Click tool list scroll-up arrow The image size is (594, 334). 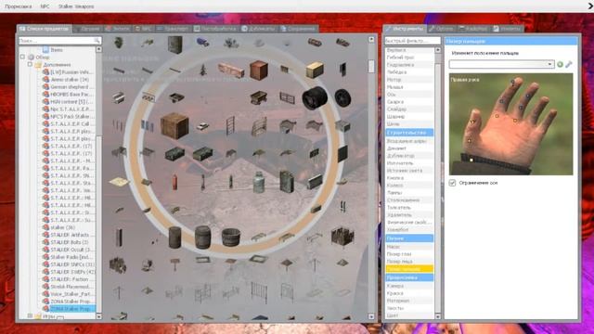438,50
